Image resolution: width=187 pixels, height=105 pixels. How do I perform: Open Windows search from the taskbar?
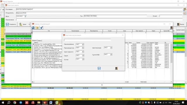(9, 102)
